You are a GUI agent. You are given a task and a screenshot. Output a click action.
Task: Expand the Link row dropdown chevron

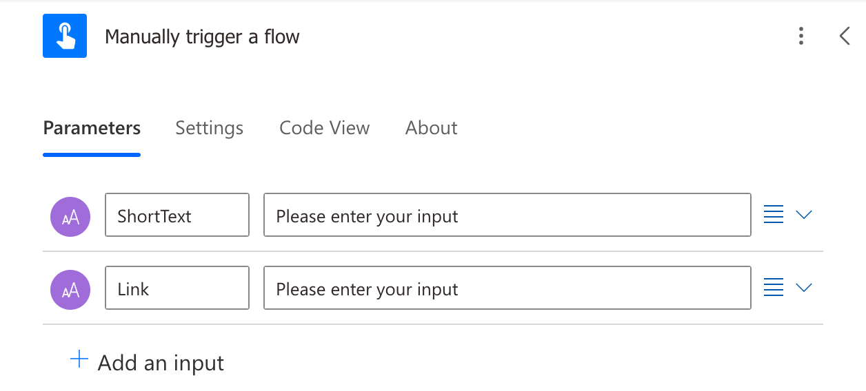[804, 288]
